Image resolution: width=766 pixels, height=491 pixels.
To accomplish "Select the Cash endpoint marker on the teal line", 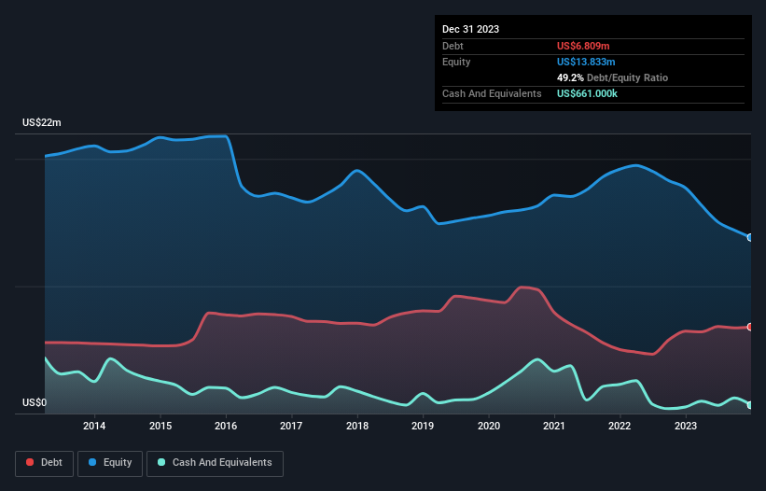I will 750,405.
